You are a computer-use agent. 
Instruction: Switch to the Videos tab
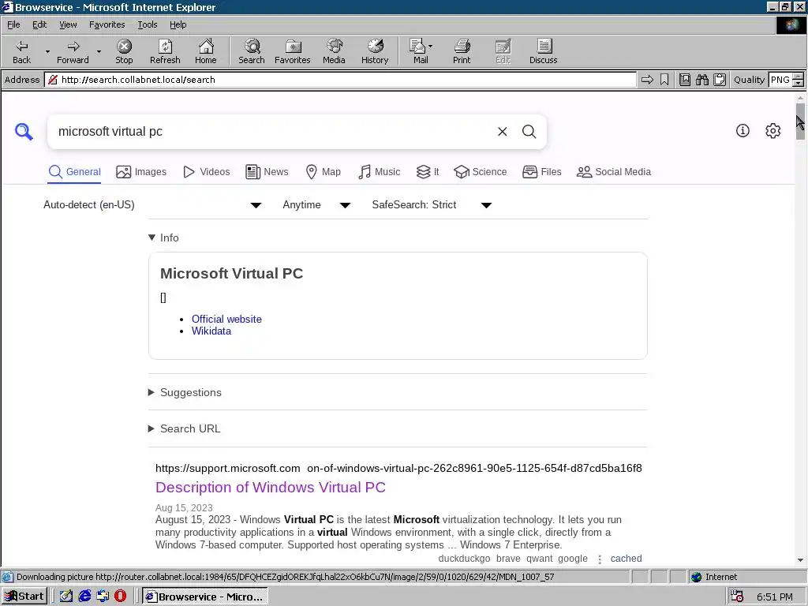point(207,171)
